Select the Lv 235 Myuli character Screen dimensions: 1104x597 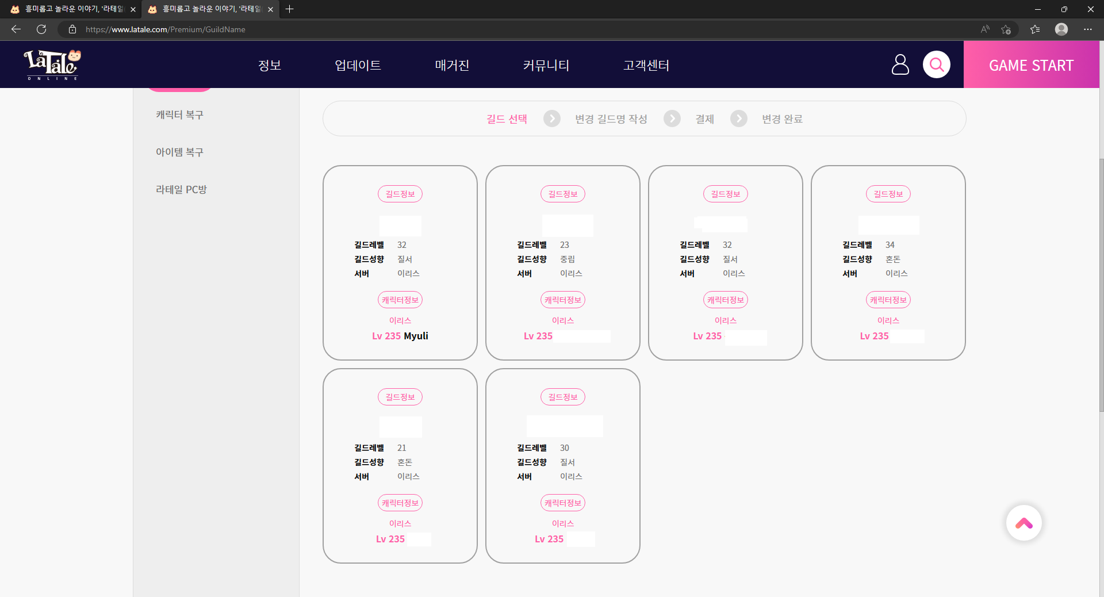coord(400,336)
